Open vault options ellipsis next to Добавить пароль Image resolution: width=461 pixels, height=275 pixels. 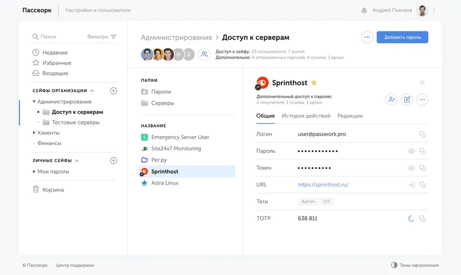click(367, 37)
